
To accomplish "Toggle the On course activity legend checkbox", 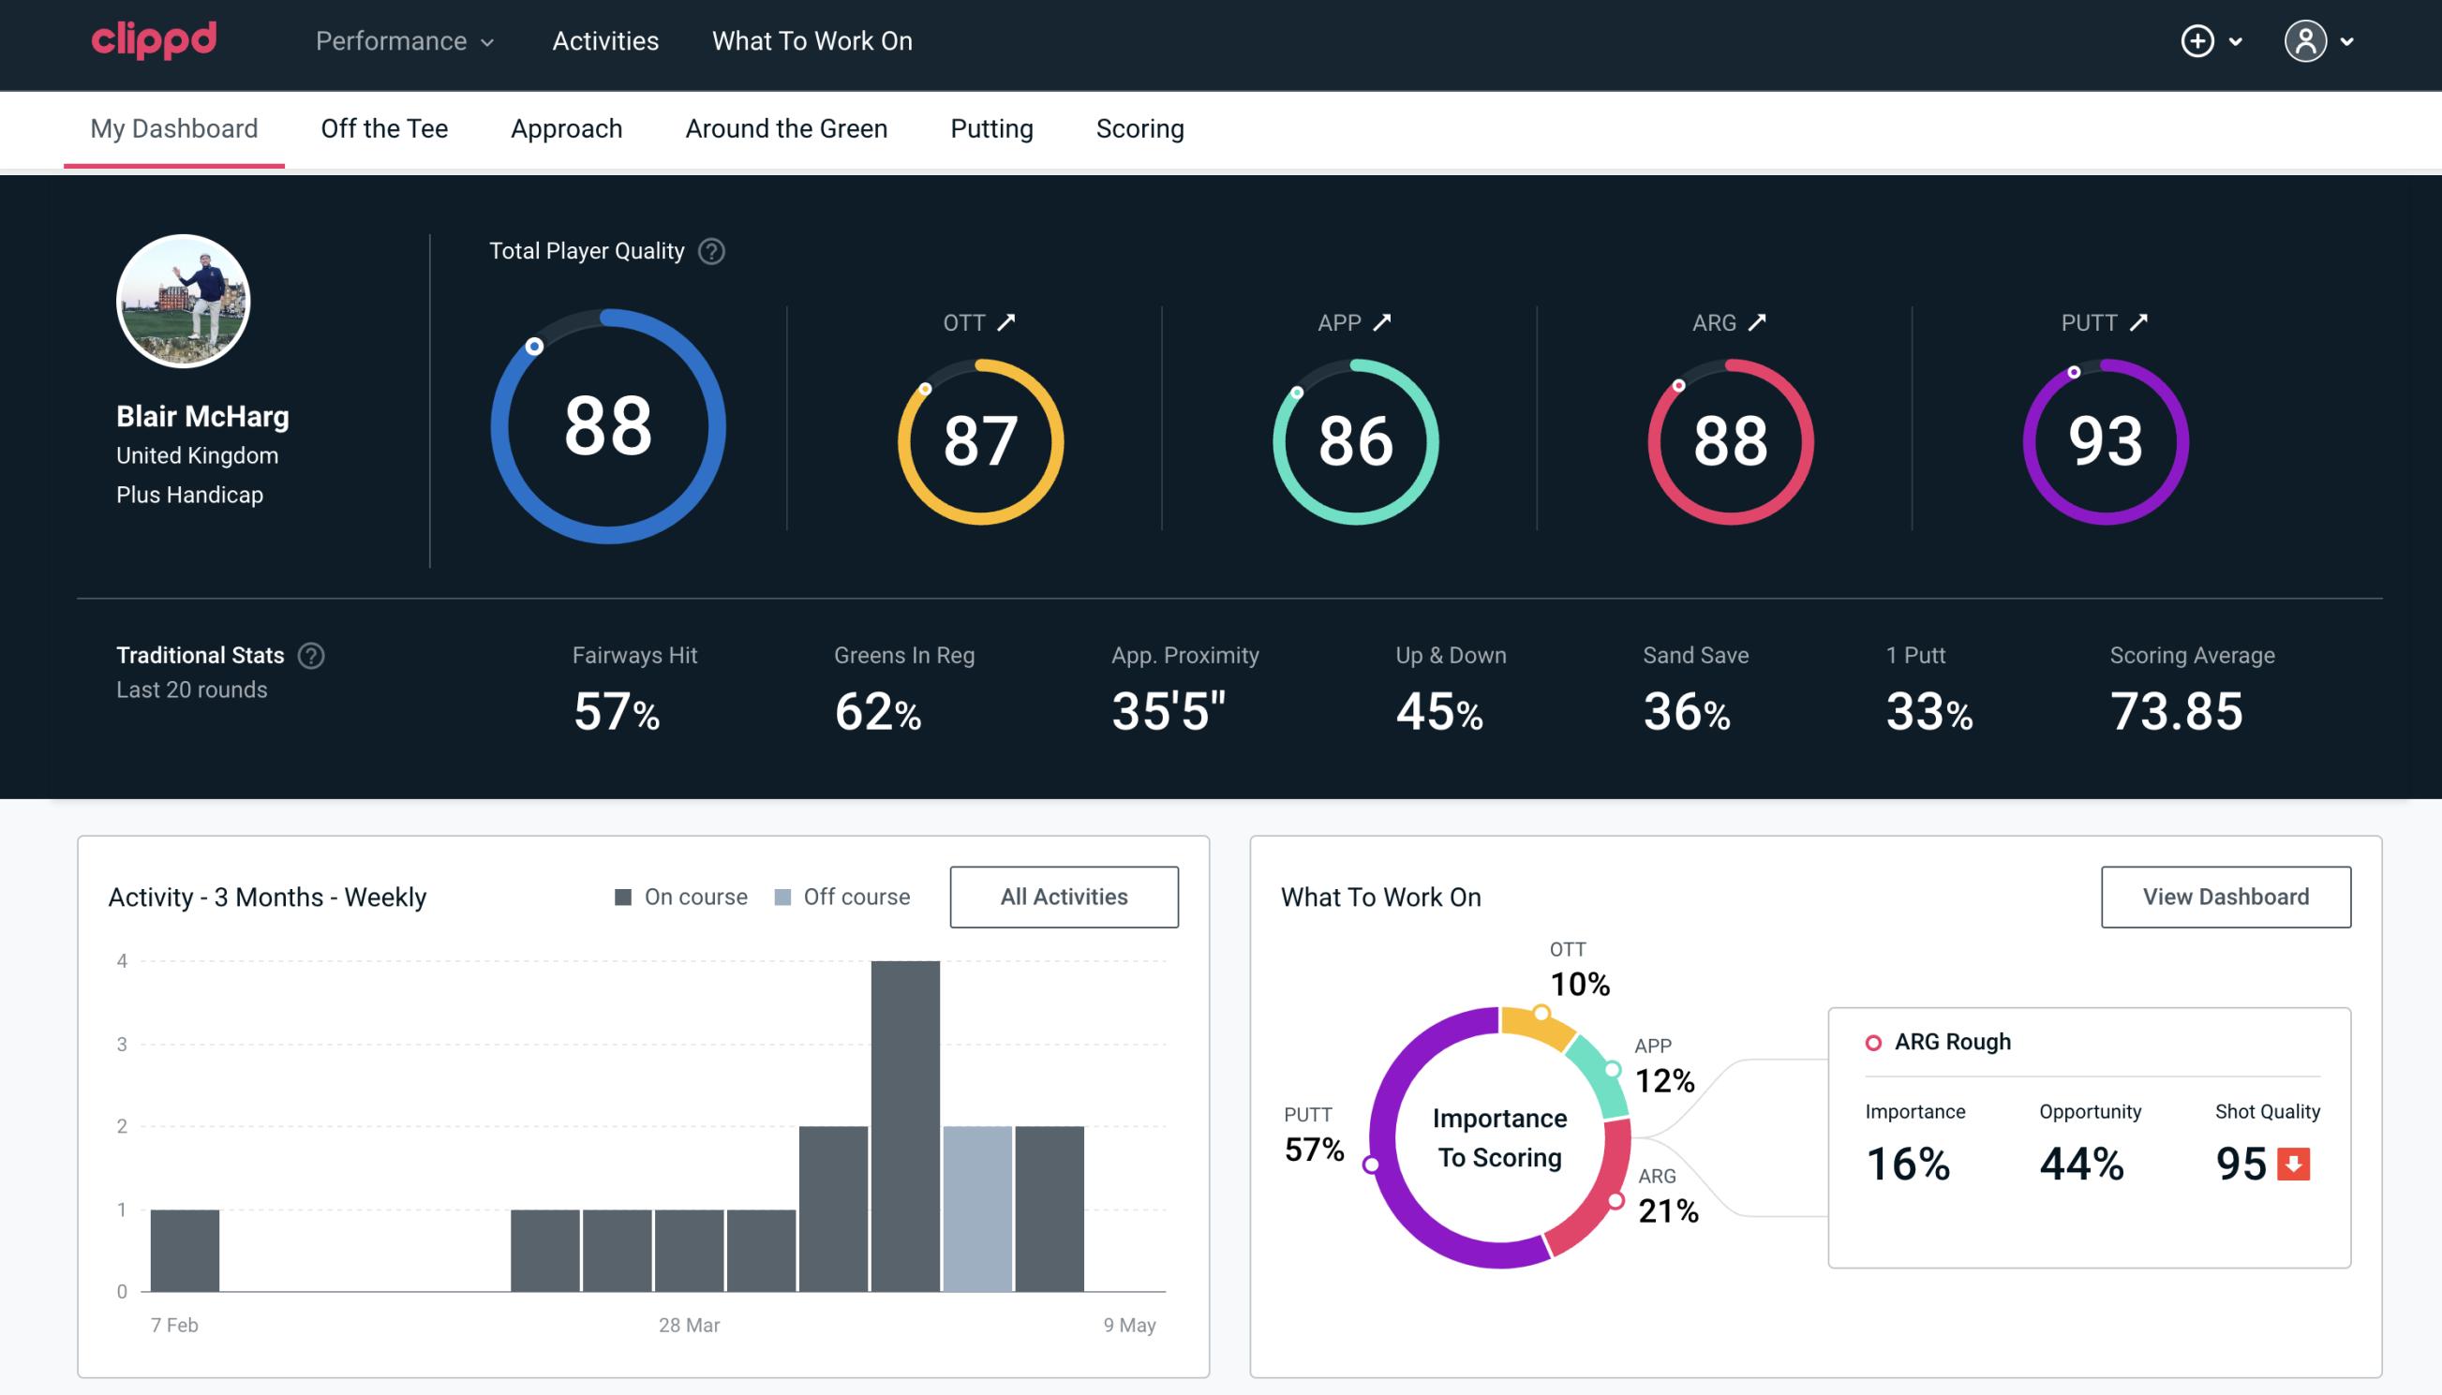I will pyautogui.click(x=624, y=897).
